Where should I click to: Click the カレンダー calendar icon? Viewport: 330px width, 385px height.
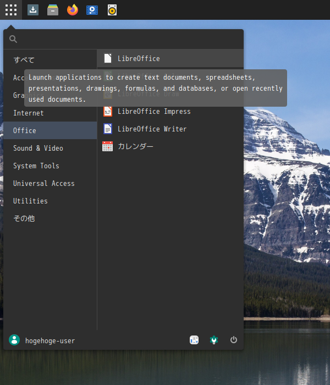pyautogui.click(x=108, y=146)
